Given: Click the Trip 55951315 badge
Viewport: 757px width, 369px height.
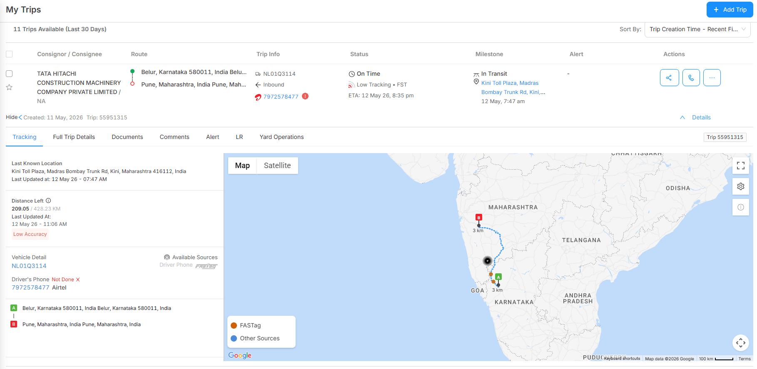Looking at the screenshot, I should click(725, 137).
